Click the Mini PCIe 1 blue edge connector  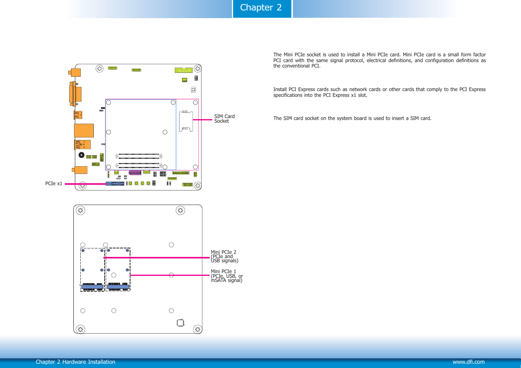tap(118, 287)
